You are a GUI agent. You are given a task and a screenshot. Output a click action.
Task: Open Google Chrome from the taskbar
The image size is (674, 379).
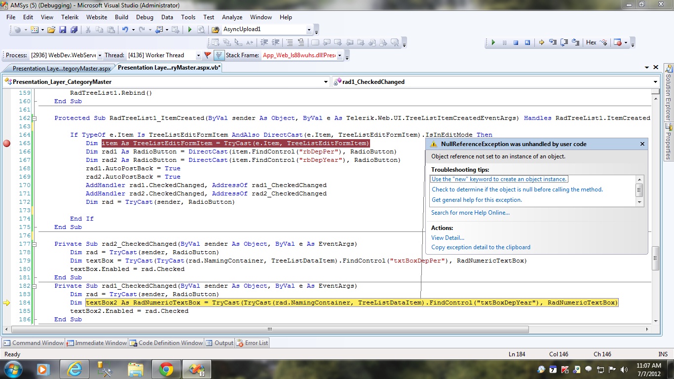click(166, 369)
